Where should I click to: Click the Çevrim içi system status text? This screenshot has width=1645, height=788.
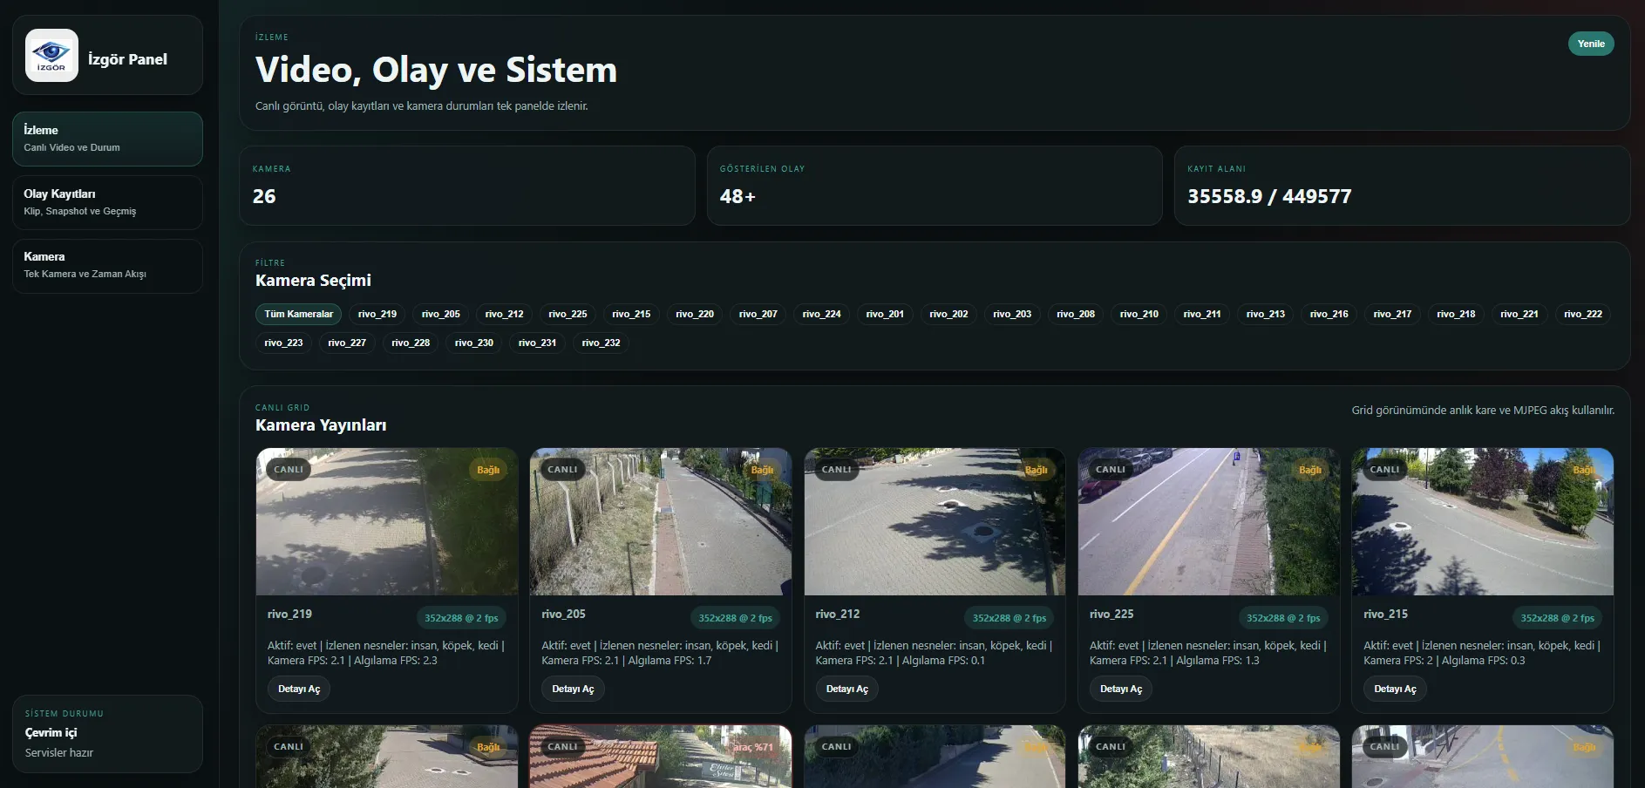[51, 732]
